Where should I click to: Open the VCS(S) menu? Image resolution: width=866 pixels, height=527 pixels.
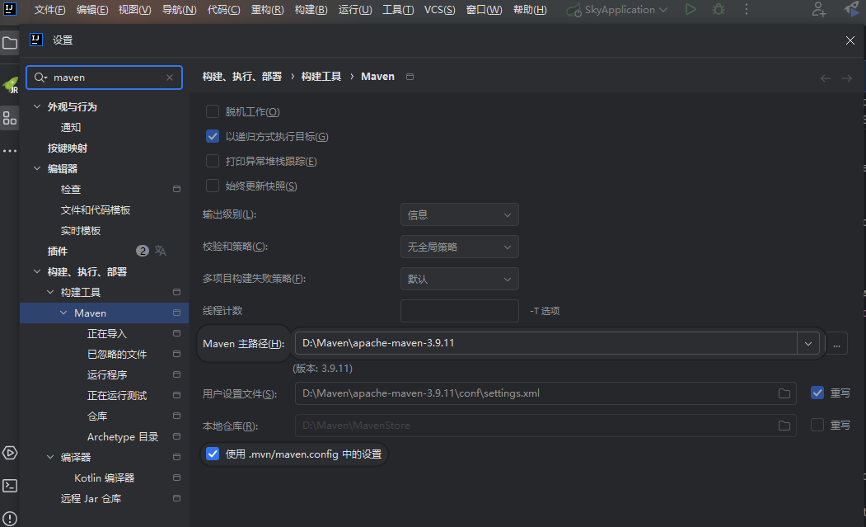click(x=440, y=9)
